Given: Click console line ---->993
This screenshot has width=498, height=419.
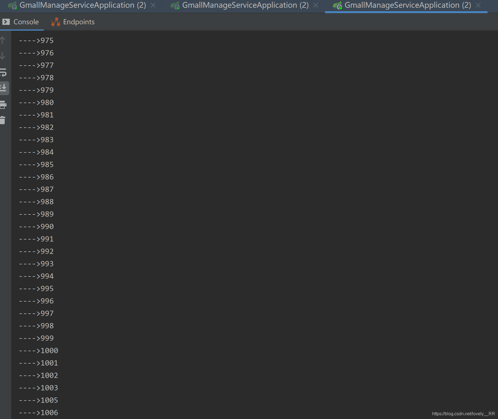Looking at the screenshot, I should tap(36, 264).
